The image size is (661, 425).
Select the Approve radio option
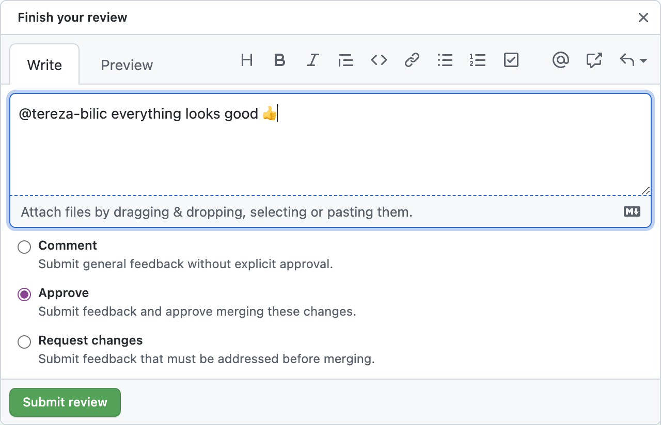click(24, 295)
